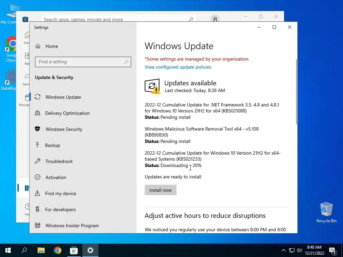Screen dimensions: 343x257
Task: Click Microsoft Store search magnifier icon
Action: [191, 19]
